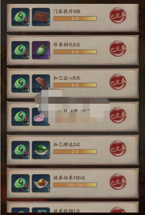The width and height of the screenshot is (145, 215).
Task: Tap the pink powder bowl reward icon
Action: coord(41,117)
